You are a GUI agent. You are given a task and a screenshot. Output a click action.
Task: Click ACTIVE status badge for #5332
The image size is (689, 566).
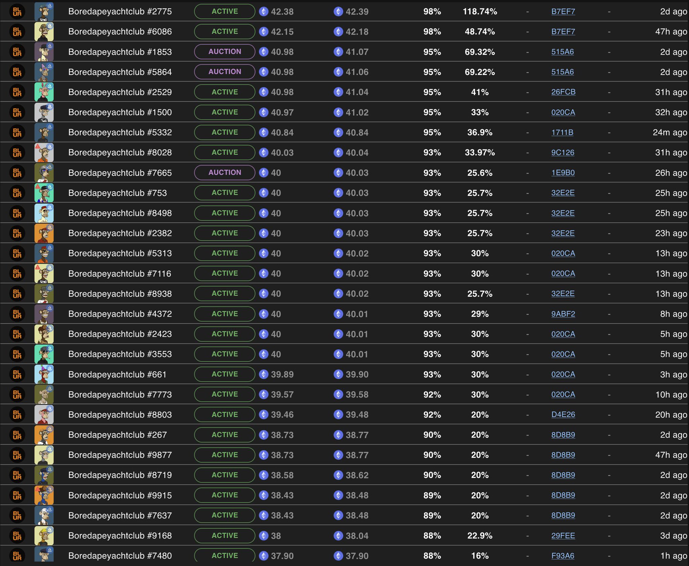pos(225,132)
